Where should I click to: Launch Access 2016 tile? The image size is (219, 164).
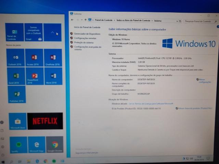coord(34,58)
